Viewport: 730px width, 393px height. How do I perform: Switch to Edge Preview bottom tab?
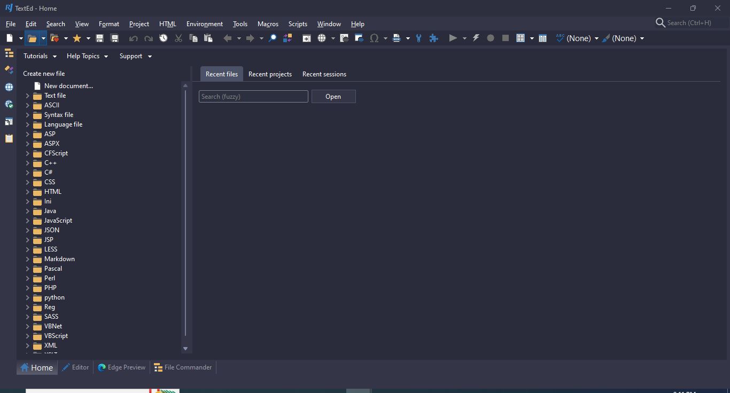121,367
